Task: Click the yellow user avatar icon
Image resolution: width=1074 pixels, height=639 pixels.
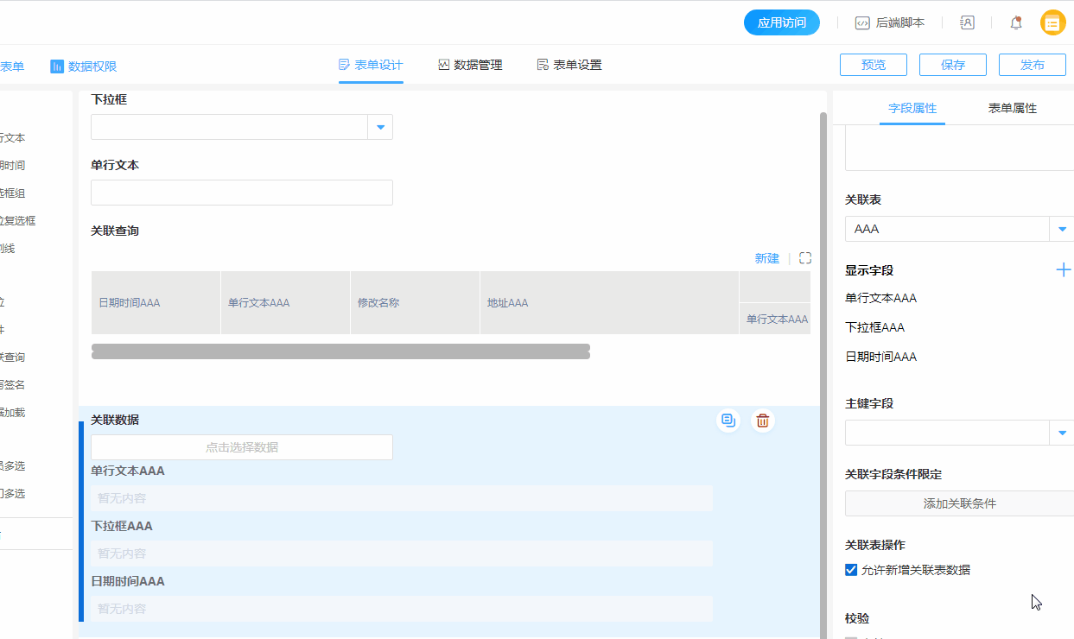Action: [1052, 23]
